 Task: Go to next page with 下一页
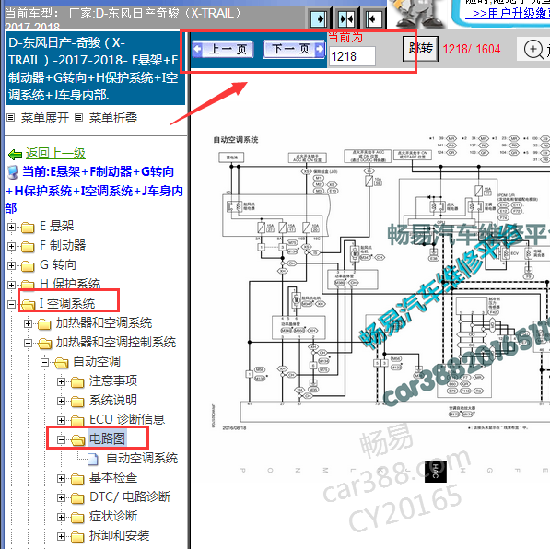[294, 49]
